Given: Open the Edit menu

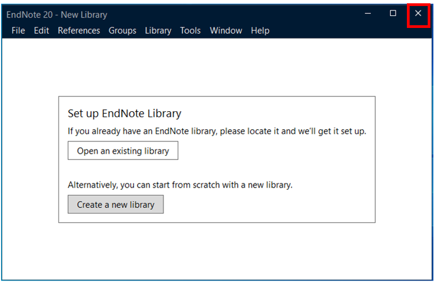Looking at the screenshot, I should click(42, 30).
